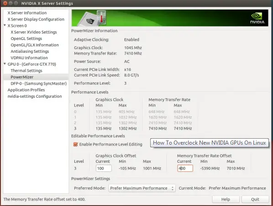Click the GPU thermometer banner icon
Viewport: 273px width, 206px height.
pyautogui.click(x=92, y=18)
